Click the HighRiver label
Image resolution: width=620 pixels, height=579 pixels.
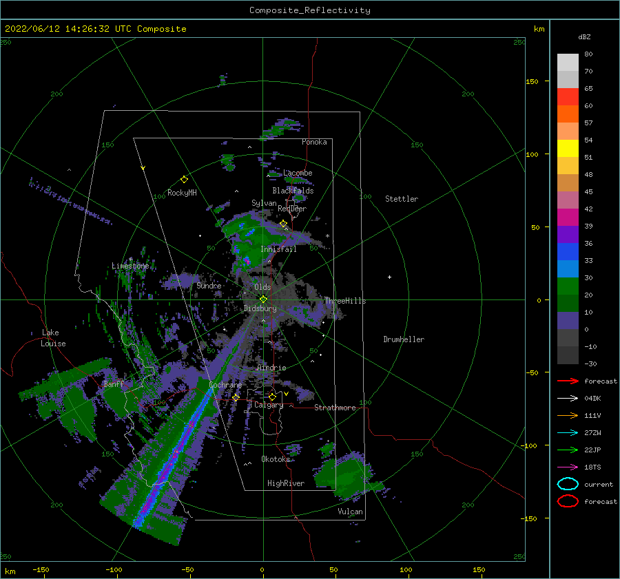coord(286,483)
